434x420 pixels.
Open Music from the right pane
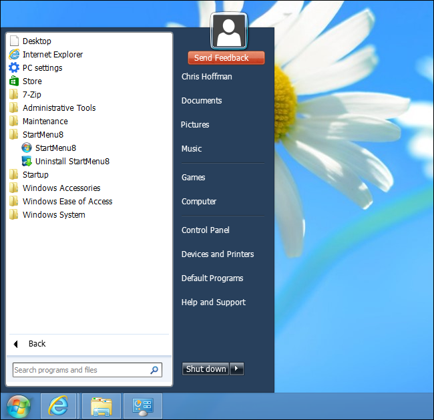point(192,149)
